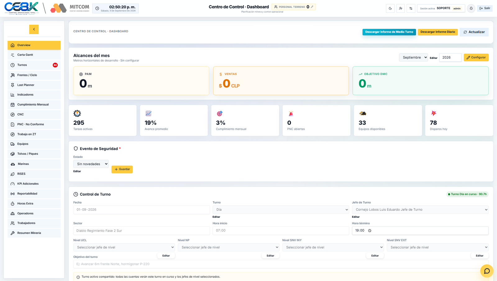Download the Informe de Medio Turno
The image size is (497, 281).
389,32
